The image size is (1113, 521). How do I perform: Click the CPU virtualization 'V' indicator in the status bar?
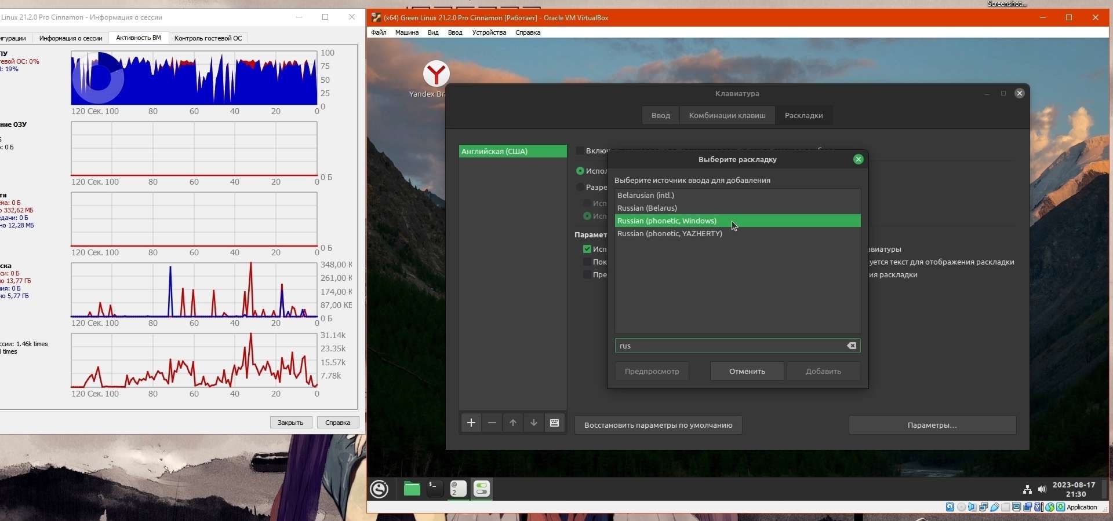pyautogui.click(x=1038, y=507)
